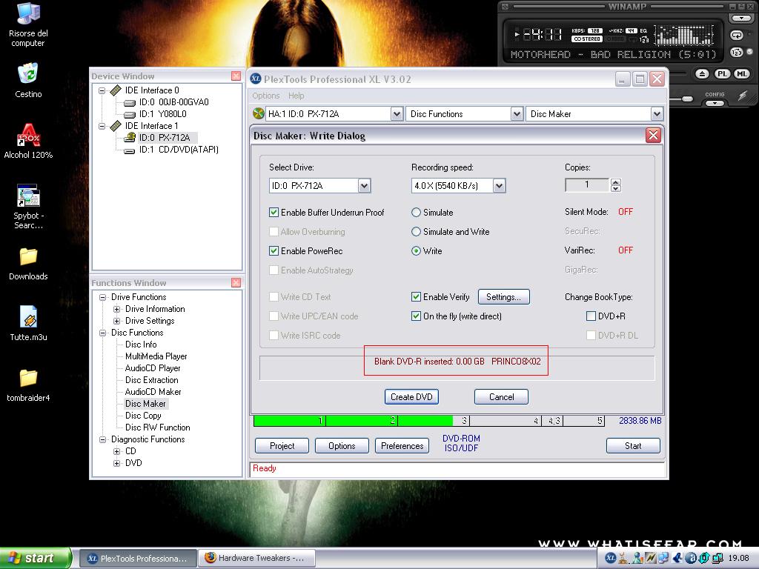Close the Functions Window panel
The width and height of the screenshot is (759, 569).
tap(236, 282)
